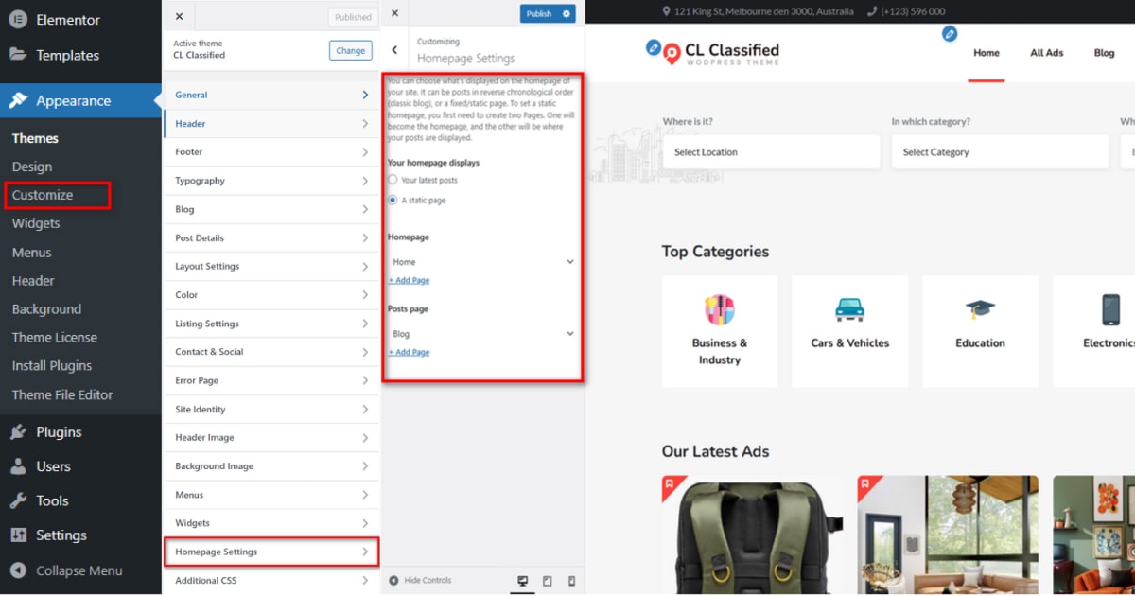Switch to tablet preview icon
This screenshot has height=596, width=1135.
tap(547, 581)
